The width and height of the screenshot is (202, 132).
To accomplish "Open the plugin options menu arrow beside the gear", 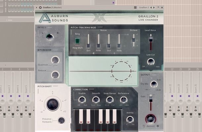I will [x=36, y=8].
